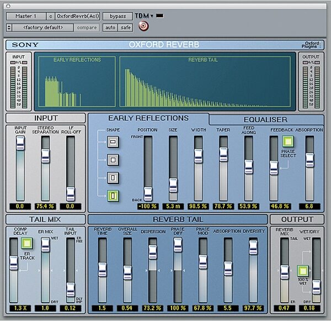This screenshot has width=331, height=321.
Task: Click the 1.3 X comp delay value
Action: [20, 308]
